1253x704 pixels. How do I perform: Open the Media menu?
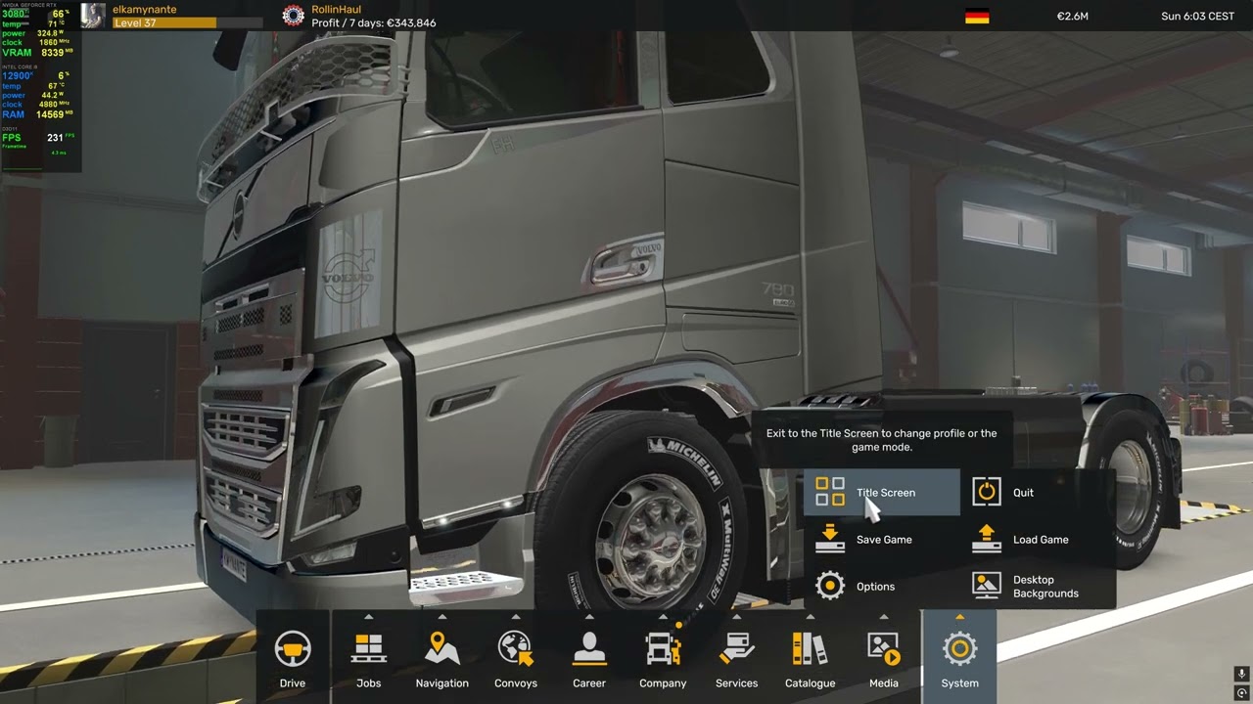click(884, 657)
